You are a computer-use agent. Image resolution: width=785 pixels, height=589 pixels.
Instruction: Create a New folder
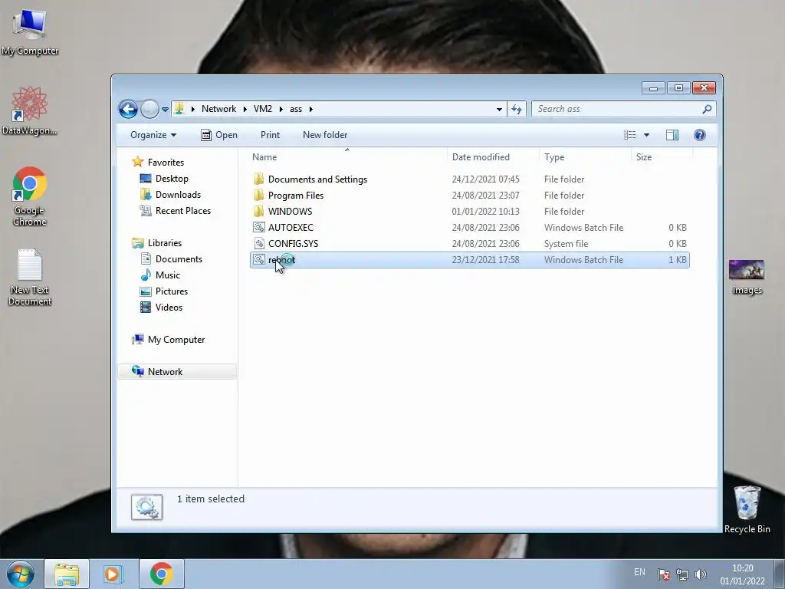coord(325,135)
